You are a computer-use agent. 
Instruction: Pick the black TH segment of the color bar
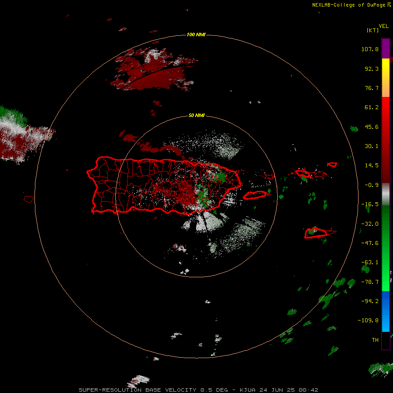tap(386, 340)
